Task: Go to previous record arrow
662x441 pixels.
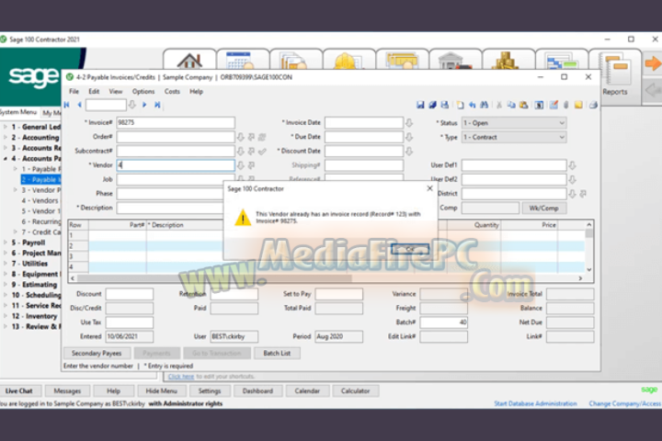Action: [79, 105]
